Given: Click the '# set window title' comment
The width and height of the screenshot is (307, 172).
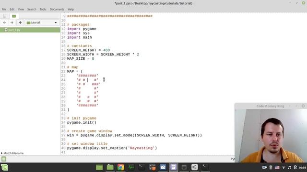Looking at the screenshot, I should tap(87, 144).
